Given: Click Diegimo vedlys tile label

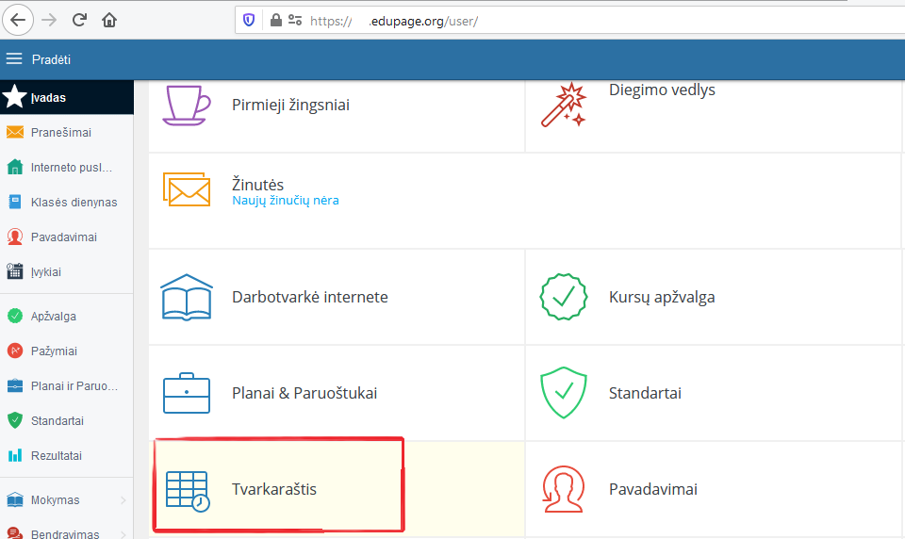Looking at the screenshot, I should [x=662, y=90].
